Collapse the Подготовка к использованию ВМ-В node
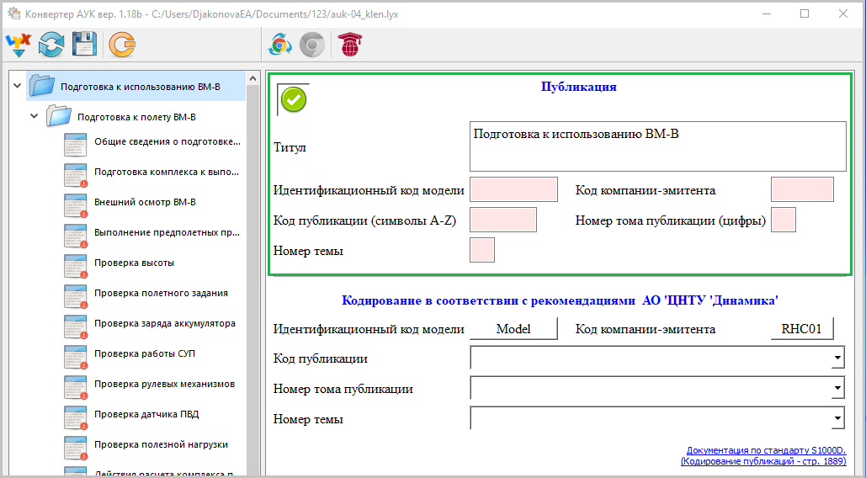The image size is (866, 478). (17, 86)
